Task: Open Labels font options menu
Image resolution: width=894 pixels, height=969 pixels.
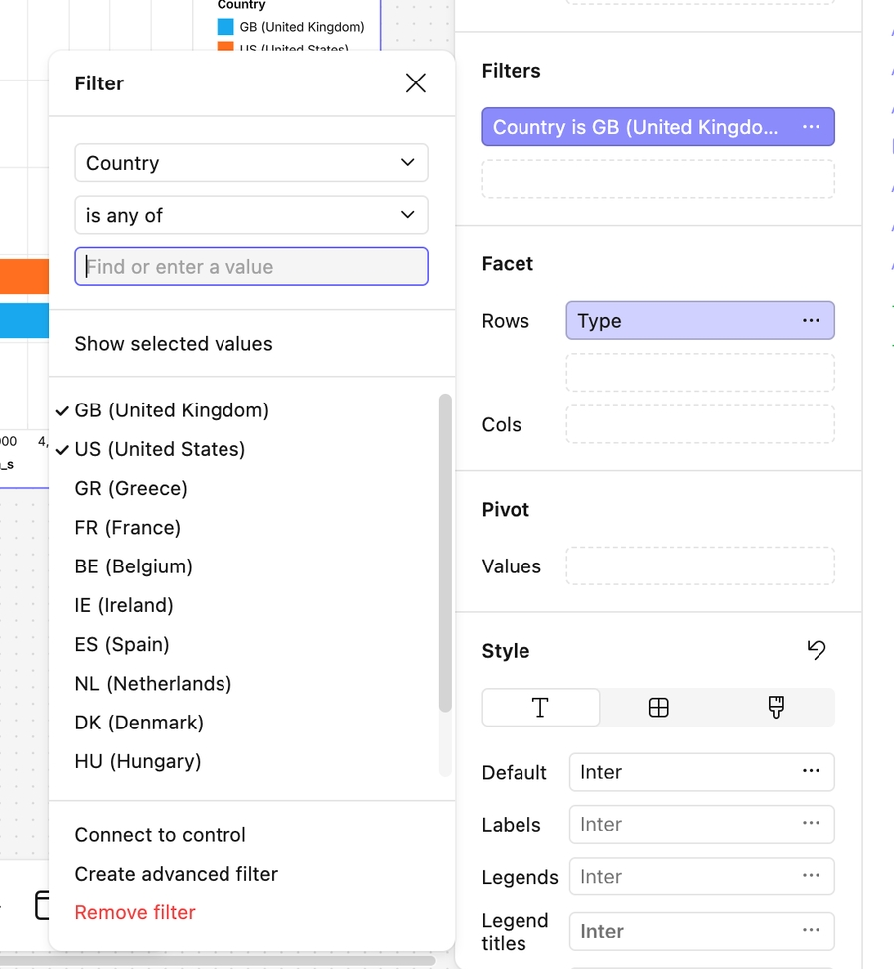Action: tap(811, 823)
